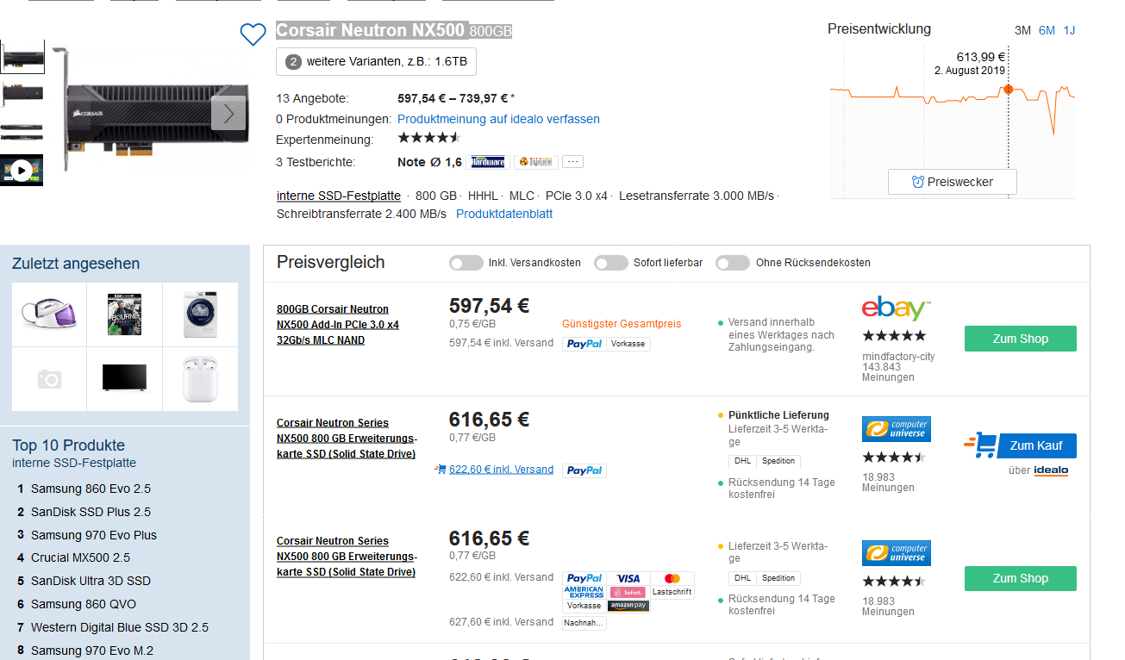The image size is (1125, 660).
Task: Click Zum Shop button for eBay offer
Action: pyautogui.click(x=1020, y=339)
